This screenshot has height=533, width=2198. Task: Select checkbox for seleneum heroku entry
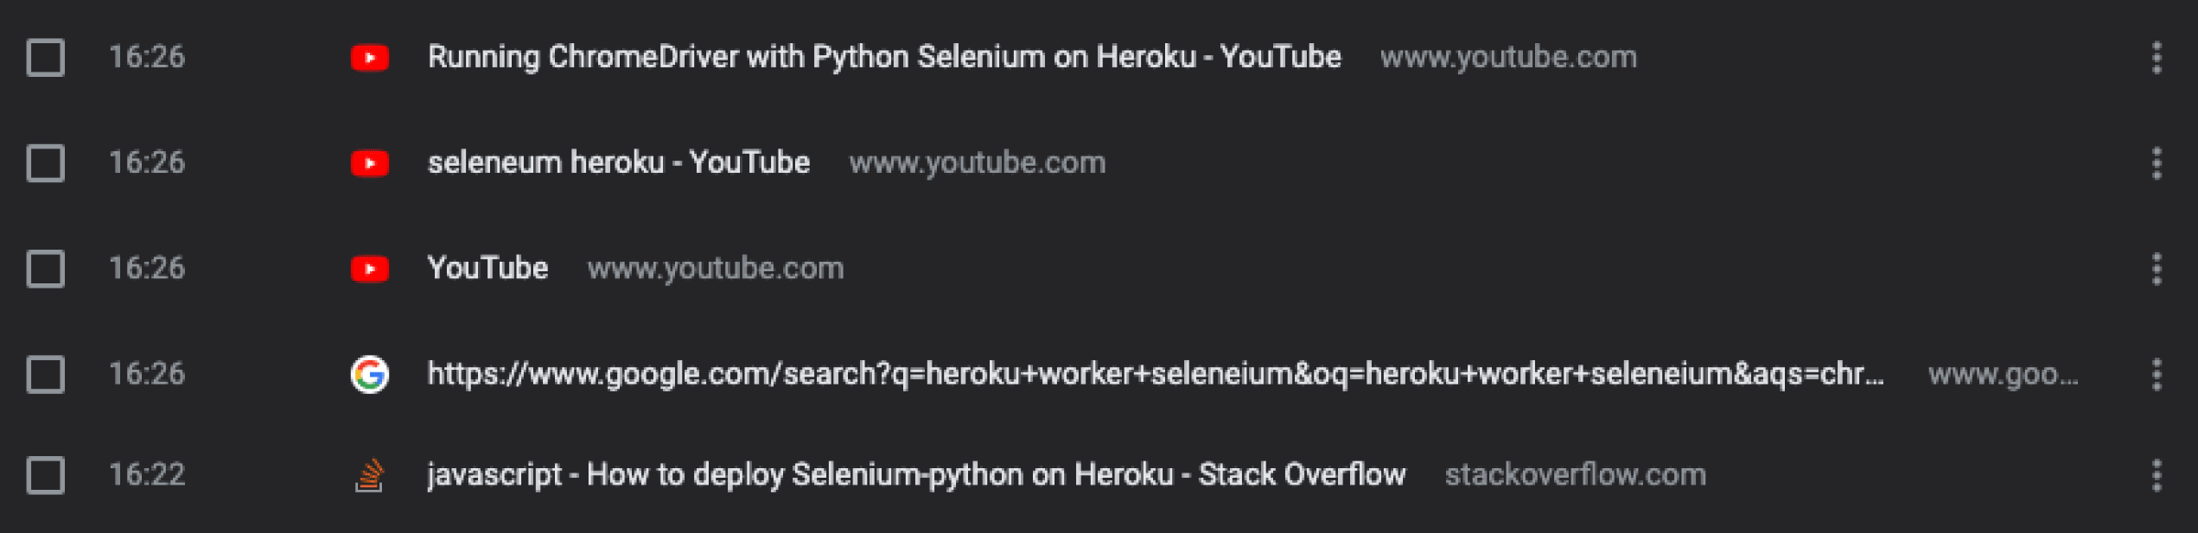[45, 163]
